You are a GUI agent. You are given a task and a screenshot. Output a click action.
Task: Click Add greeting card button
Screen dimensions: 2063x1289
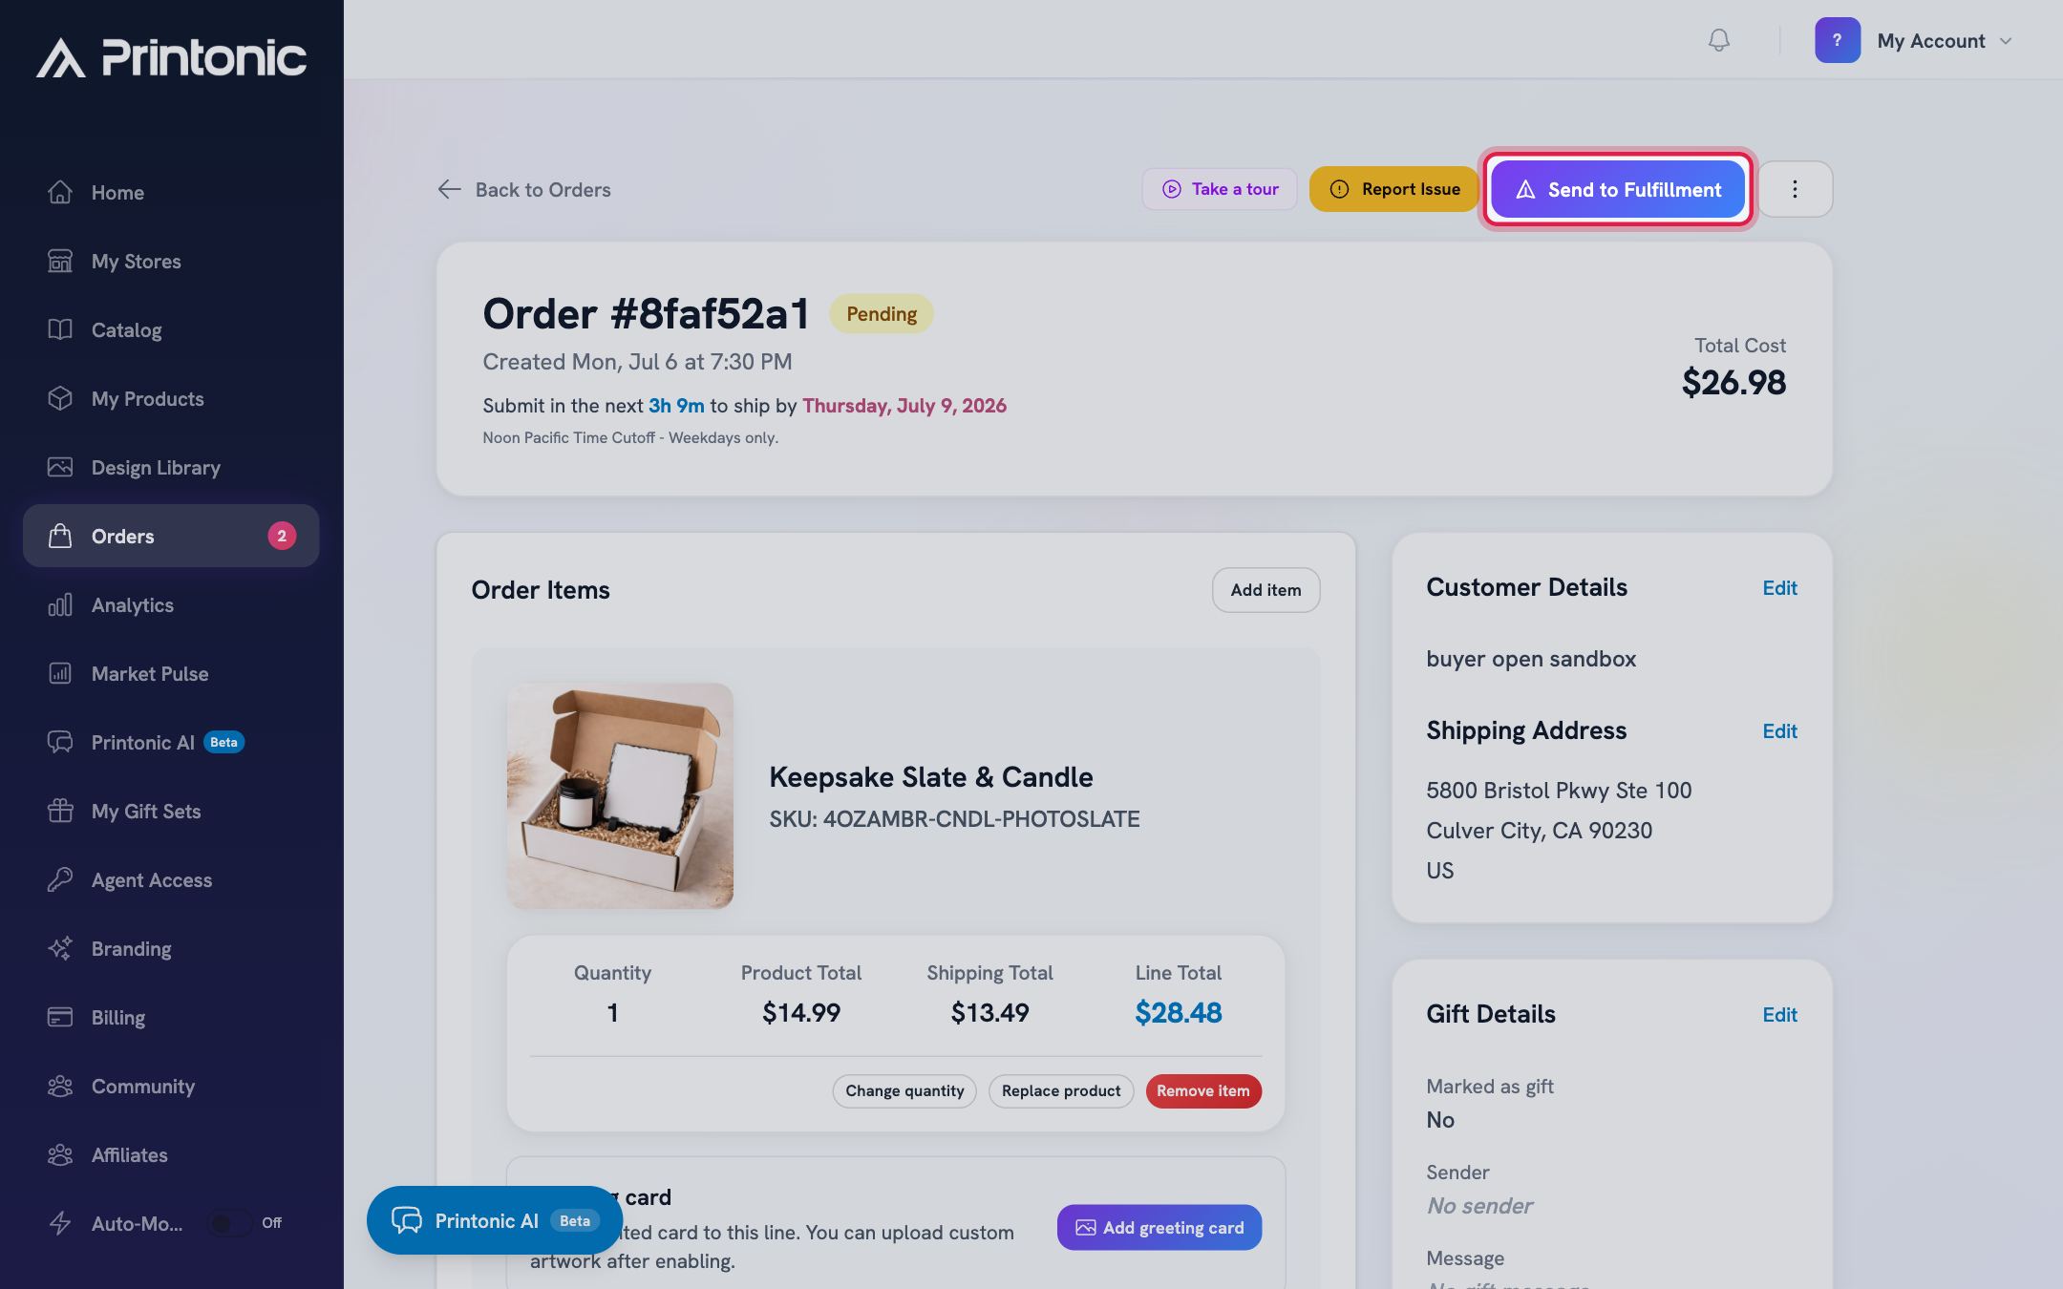click(x=1159, y=1227)
